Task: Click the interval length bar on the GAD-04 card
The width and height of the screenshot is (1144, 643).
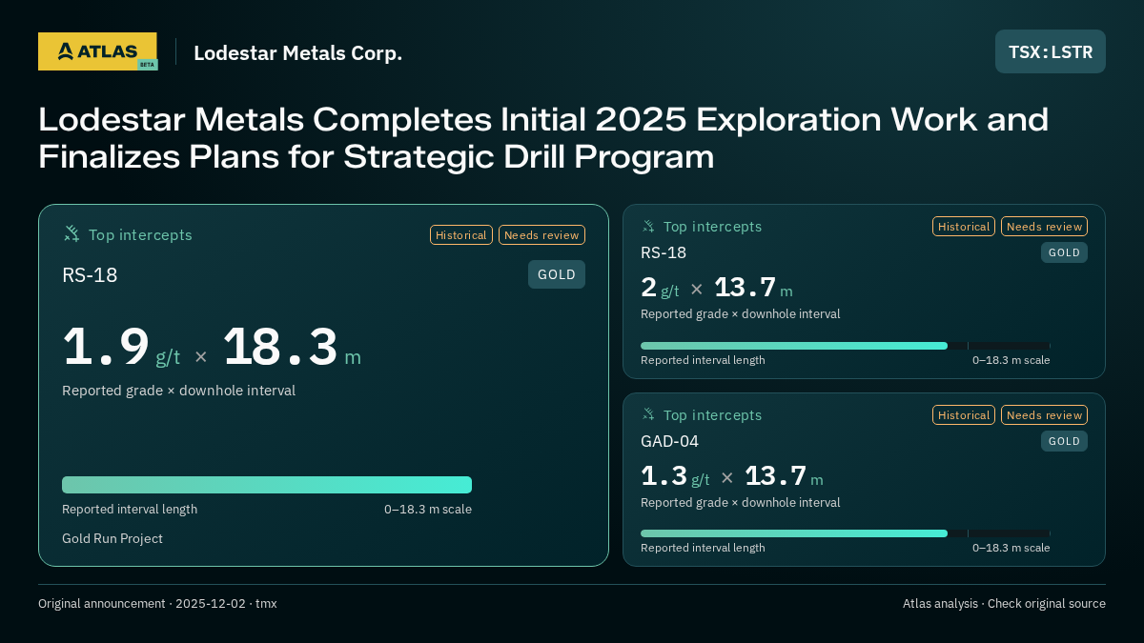Action: [846, 534]
